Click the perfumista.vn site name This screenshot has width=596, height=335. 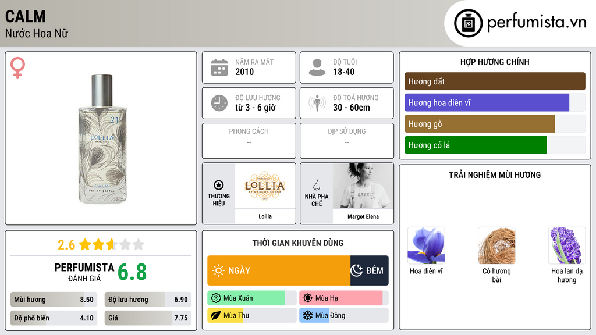coord(537,23)
